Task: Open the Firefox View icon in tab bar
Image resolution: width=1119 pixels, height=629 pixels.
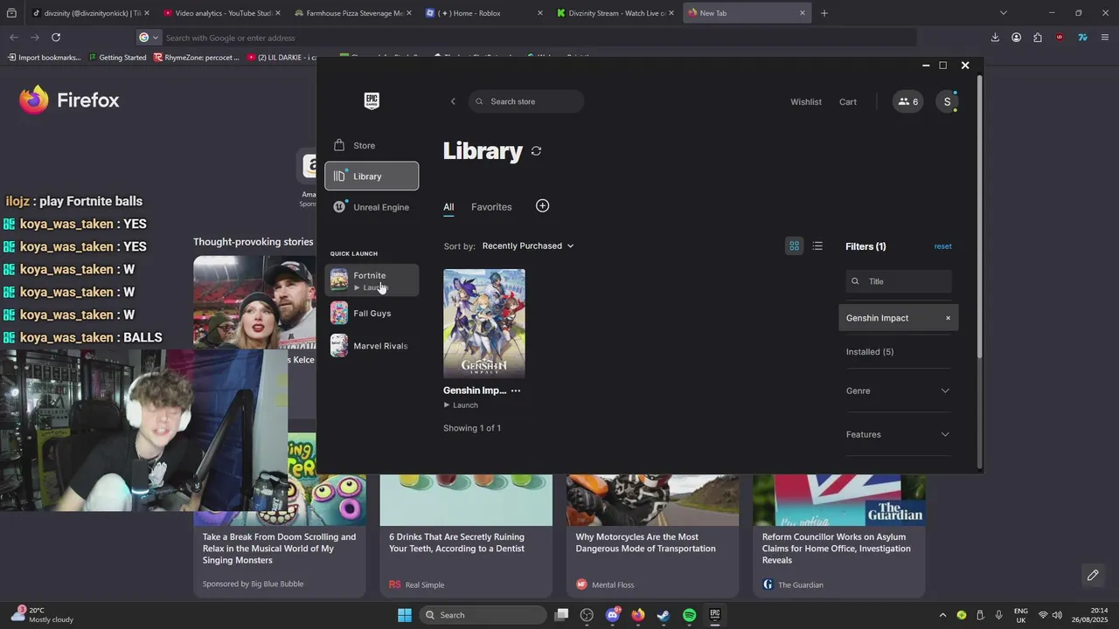Action: pyautogui.click(x=11, y=13)
